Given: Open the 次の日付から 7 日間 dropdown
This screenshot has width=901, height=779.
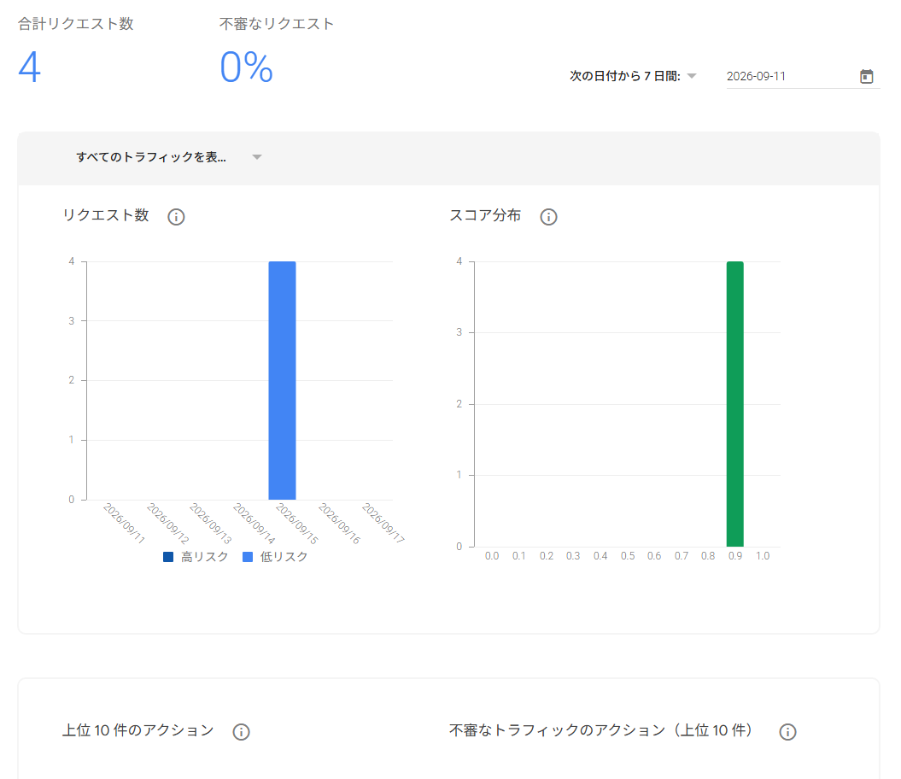Looking at the screenshot, I should [x=633, y=76].
